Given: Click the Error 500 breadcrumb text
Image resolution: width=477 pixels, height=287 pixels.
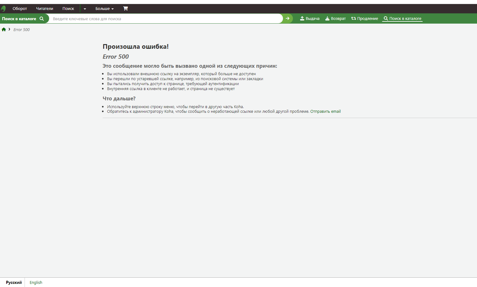Looking at the screenshot, I should pyautogui.click(x=21, y=30).
